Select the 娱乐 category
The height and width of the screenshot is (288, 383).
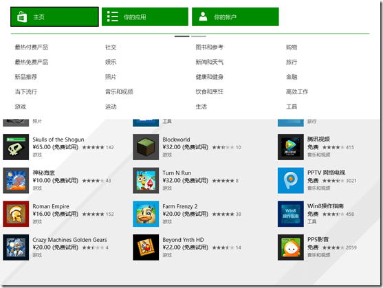(111, 62)
